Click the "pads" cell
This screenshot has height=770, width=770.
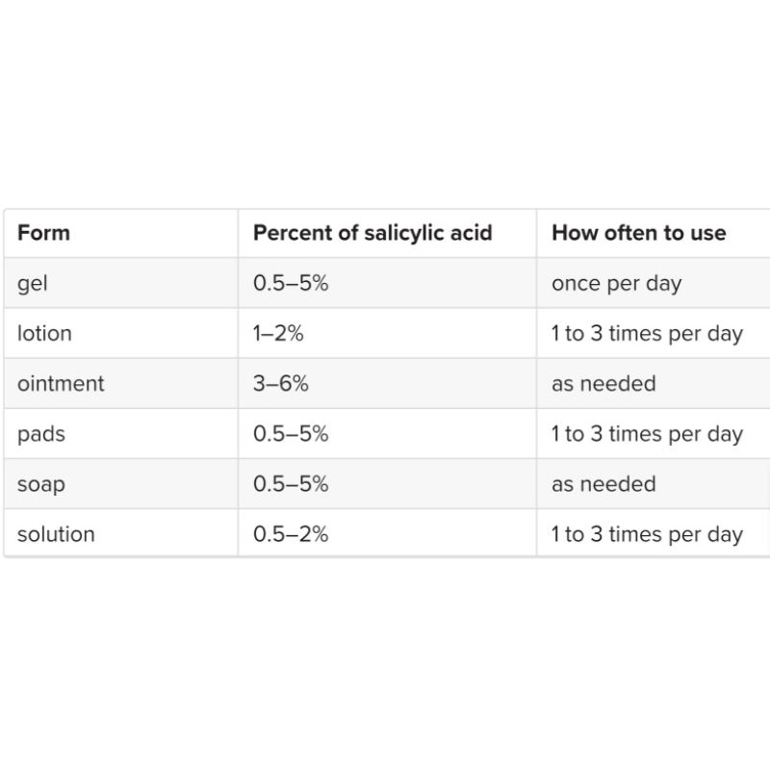[x=41, y=434]
